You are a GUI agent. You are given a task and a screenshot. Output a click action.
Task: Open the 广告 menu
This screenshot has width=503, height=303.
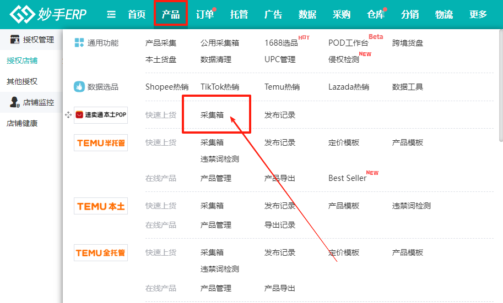tap(273, 14)
